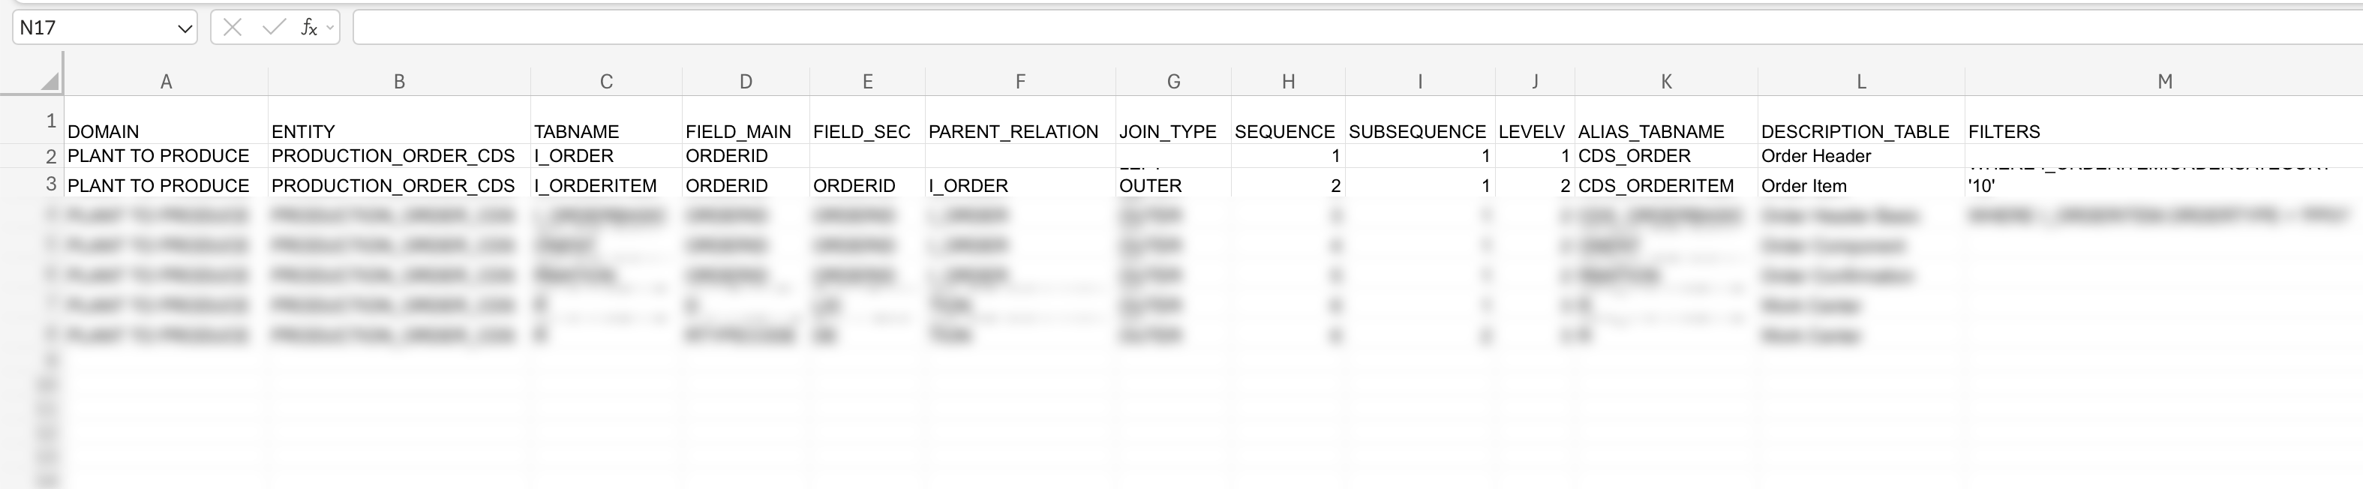This screenshot has width=2363, height=489.
Task: Select column M header
Action: point(2164,82)
